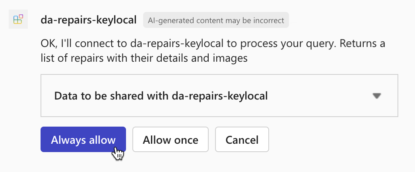Click the Data to be shared label text
Viewport: 415px width, 172px height.
161,96
